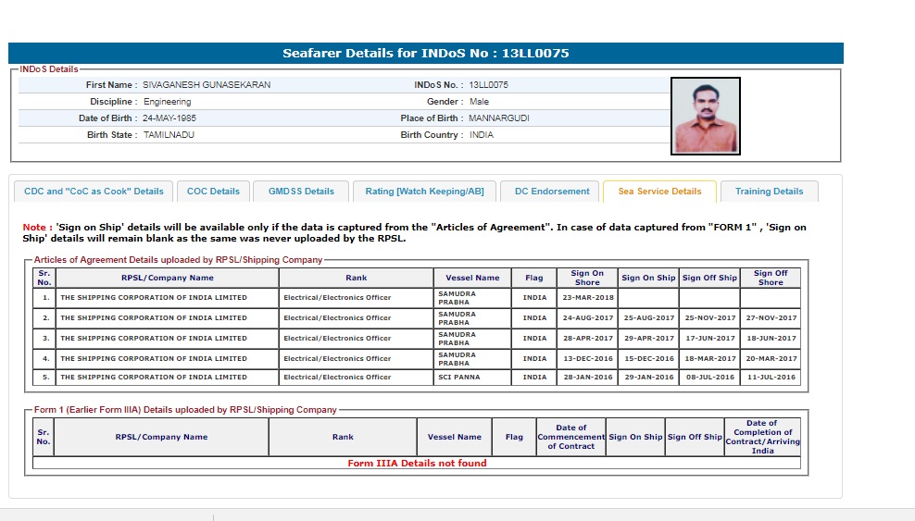This screenshot has width=915, height=521.
Task: Click the 23-MAR-2018 sign on shore date
Action: (587, 298)
